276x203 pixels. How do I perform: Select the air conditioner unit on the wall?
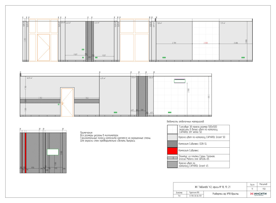[x=180, y=81]
